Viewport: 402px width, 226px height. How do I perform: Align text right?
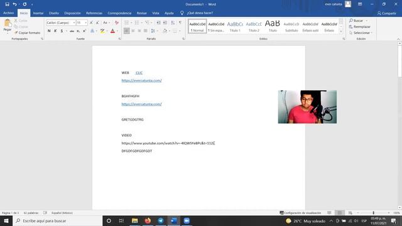(x=139, y=31)
